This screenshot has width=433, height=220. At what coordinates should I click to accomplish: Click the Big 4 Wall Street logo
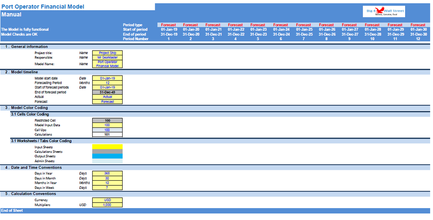point(384,11)
